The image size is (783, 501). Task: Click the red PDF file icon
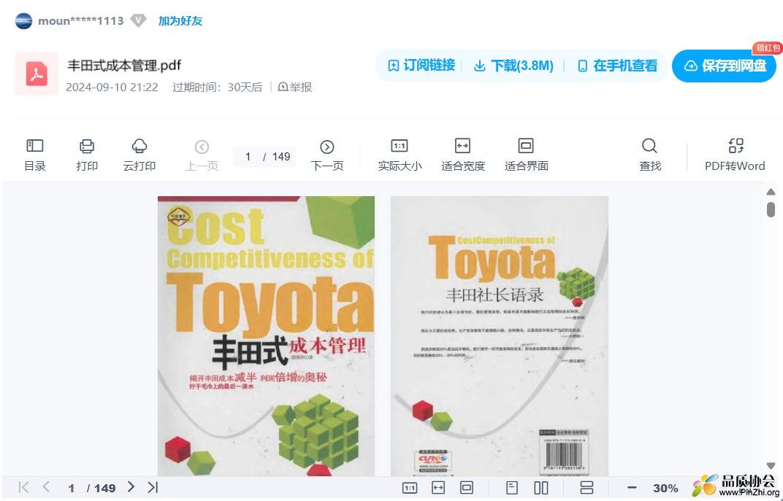(37, 73)
